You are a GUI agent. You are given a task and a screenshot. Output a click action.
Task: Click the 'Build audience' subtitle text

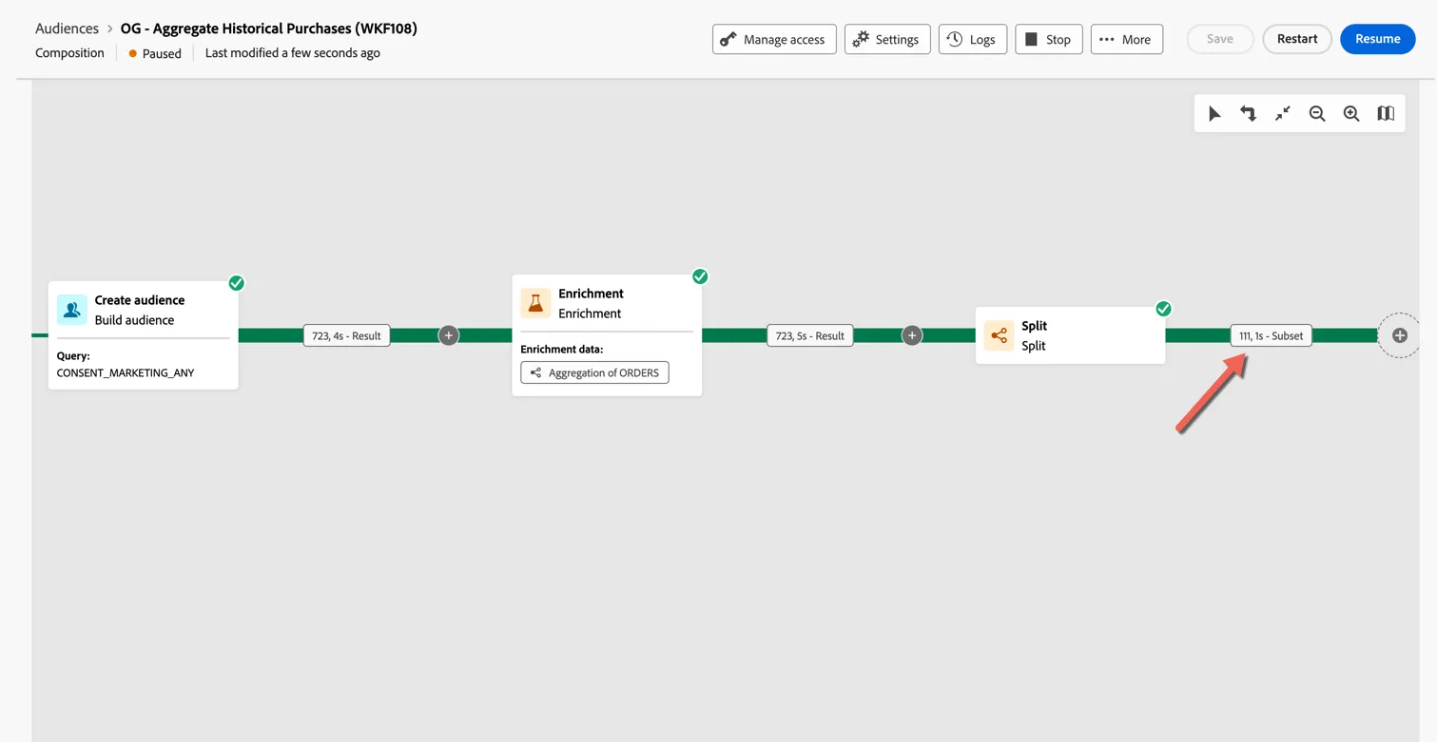[x=134, y=320]
